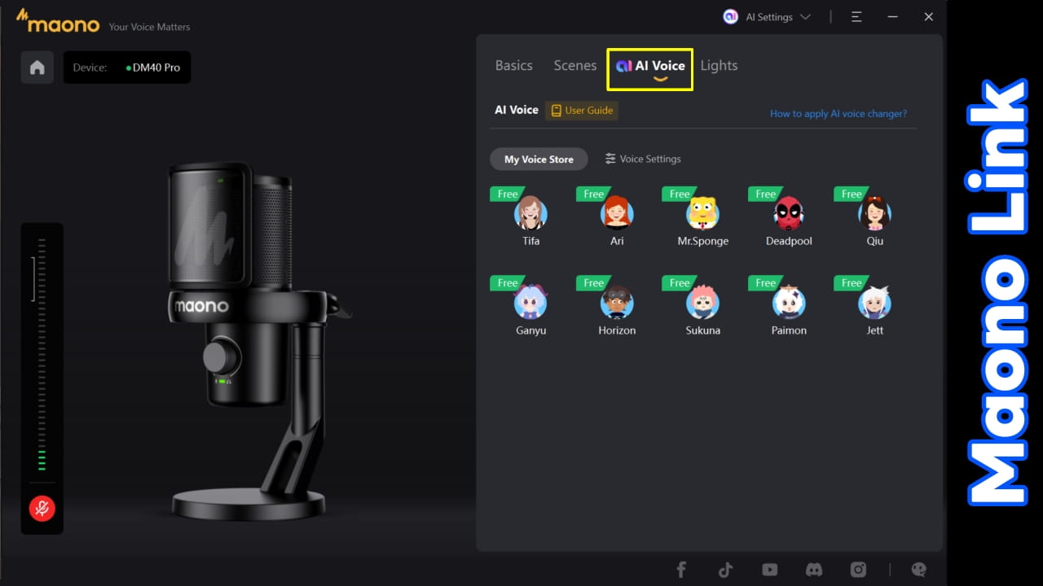Screen dimensions: 1043x586
Task: Pick the Deadpool voice avatar
Action: tap(789, 213)
